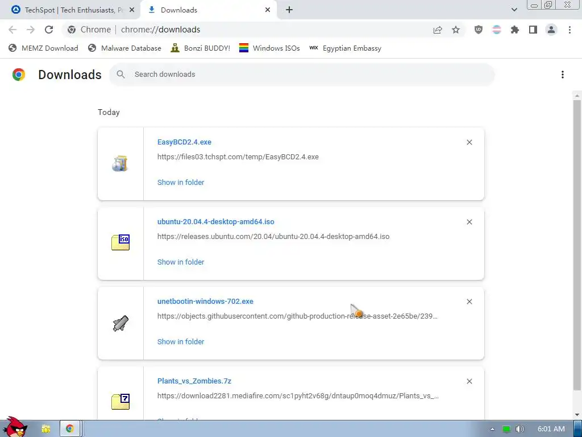
Task: Open the Malware Database bookmark
Action: (x=124, y=48)
